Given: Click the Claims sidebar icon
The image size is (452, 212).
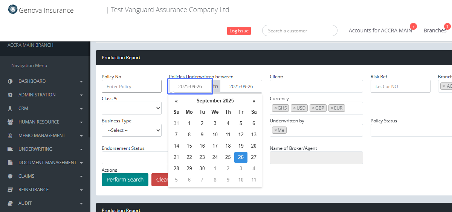Looking at the screenshot, I should (10, 176).
